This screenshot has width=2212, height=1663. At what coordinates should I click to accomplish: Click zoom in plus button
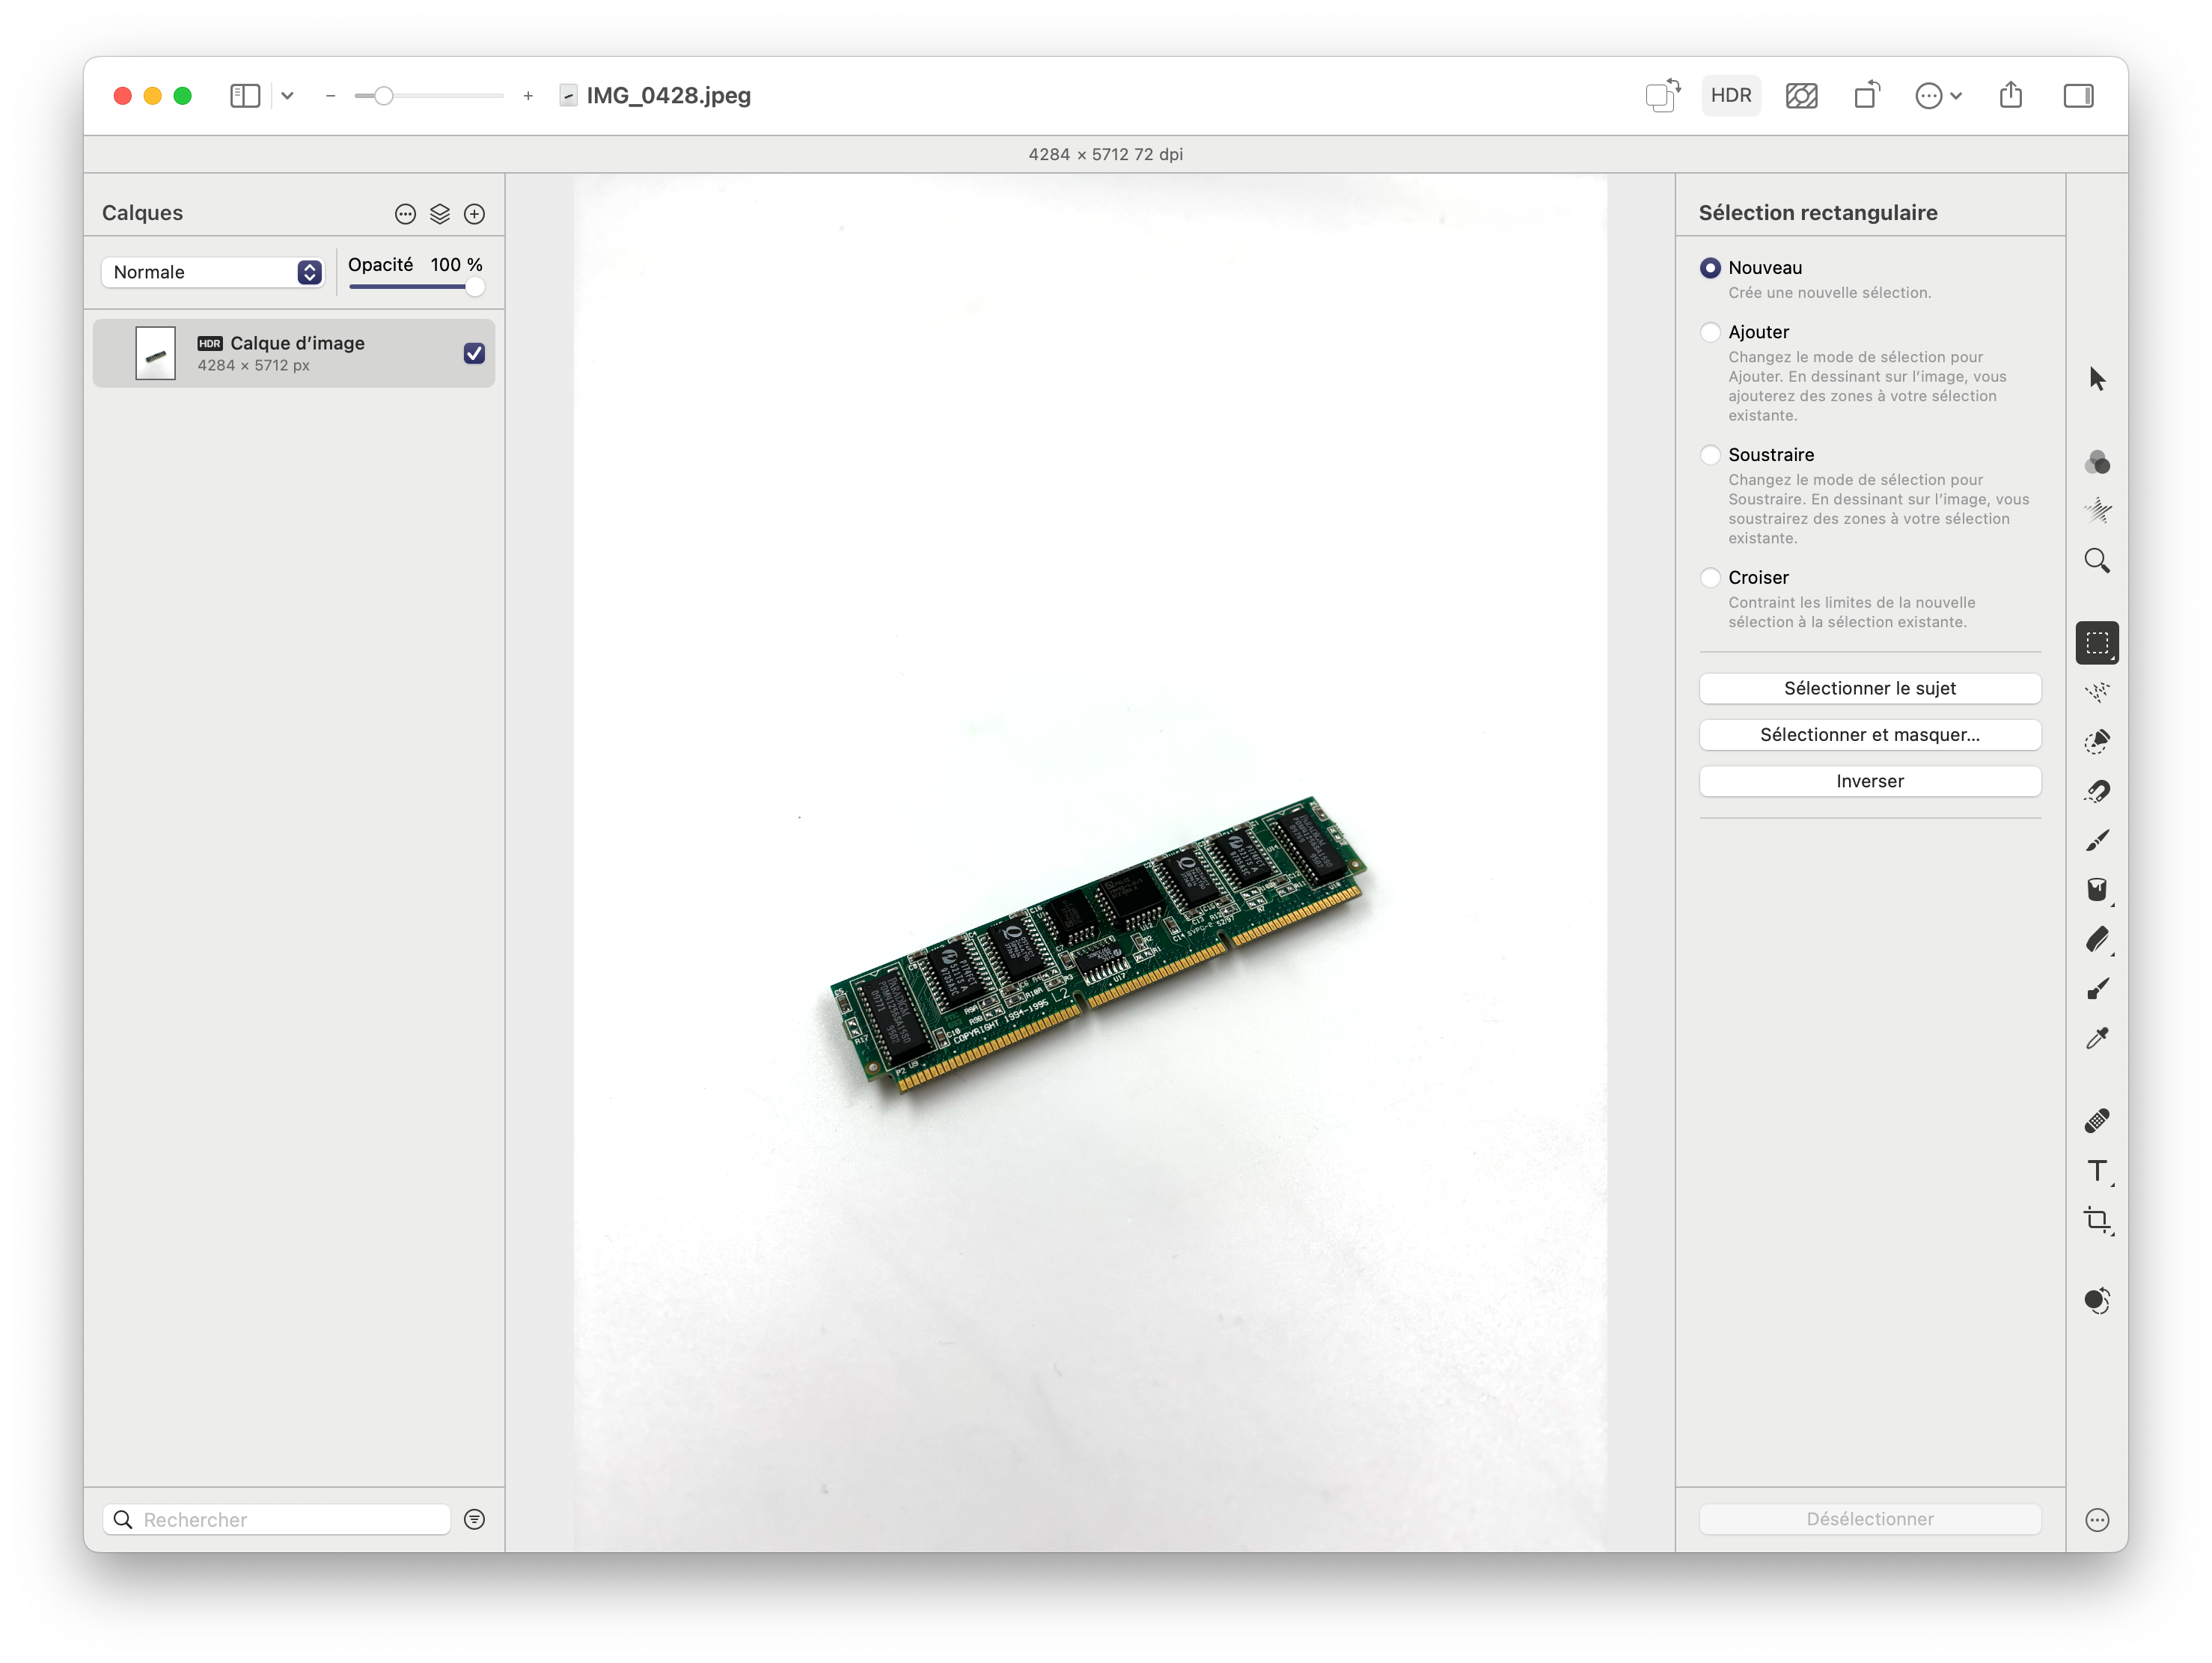tap(528, 96)
